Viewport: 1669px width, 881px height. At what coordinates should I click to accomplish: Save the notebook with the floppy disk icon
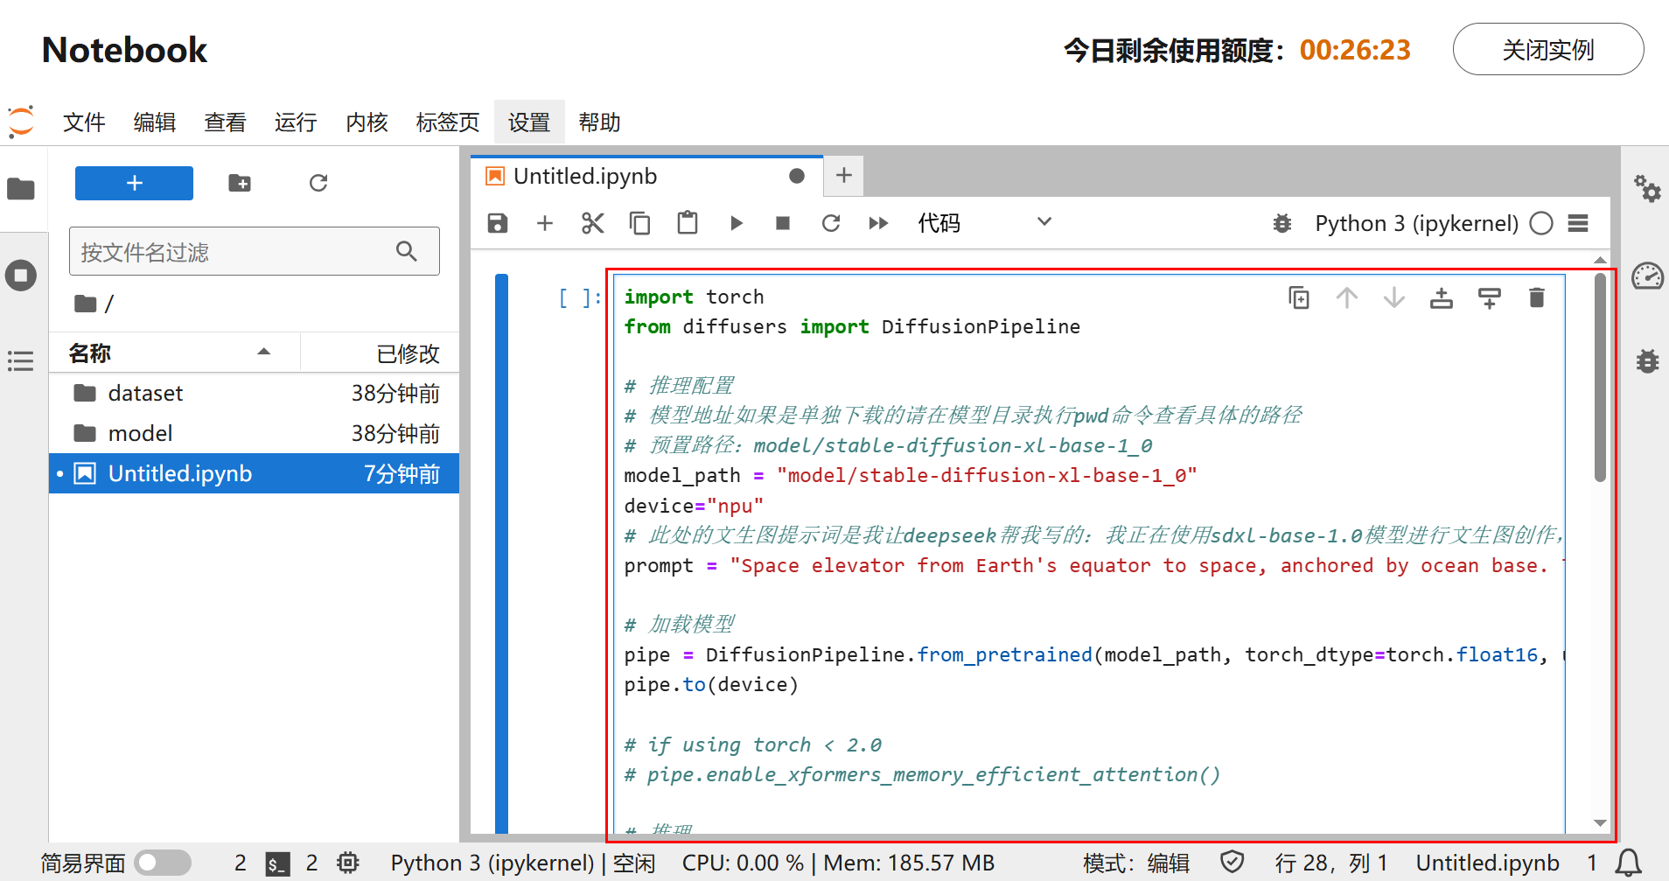point(498,223)
